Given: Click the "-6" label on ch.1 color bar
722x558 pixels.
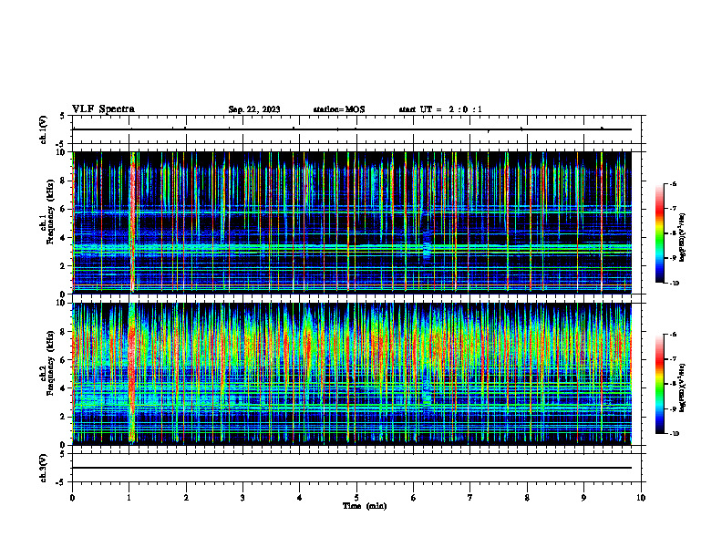Looking at the screenshot, I should coord(674,183).
